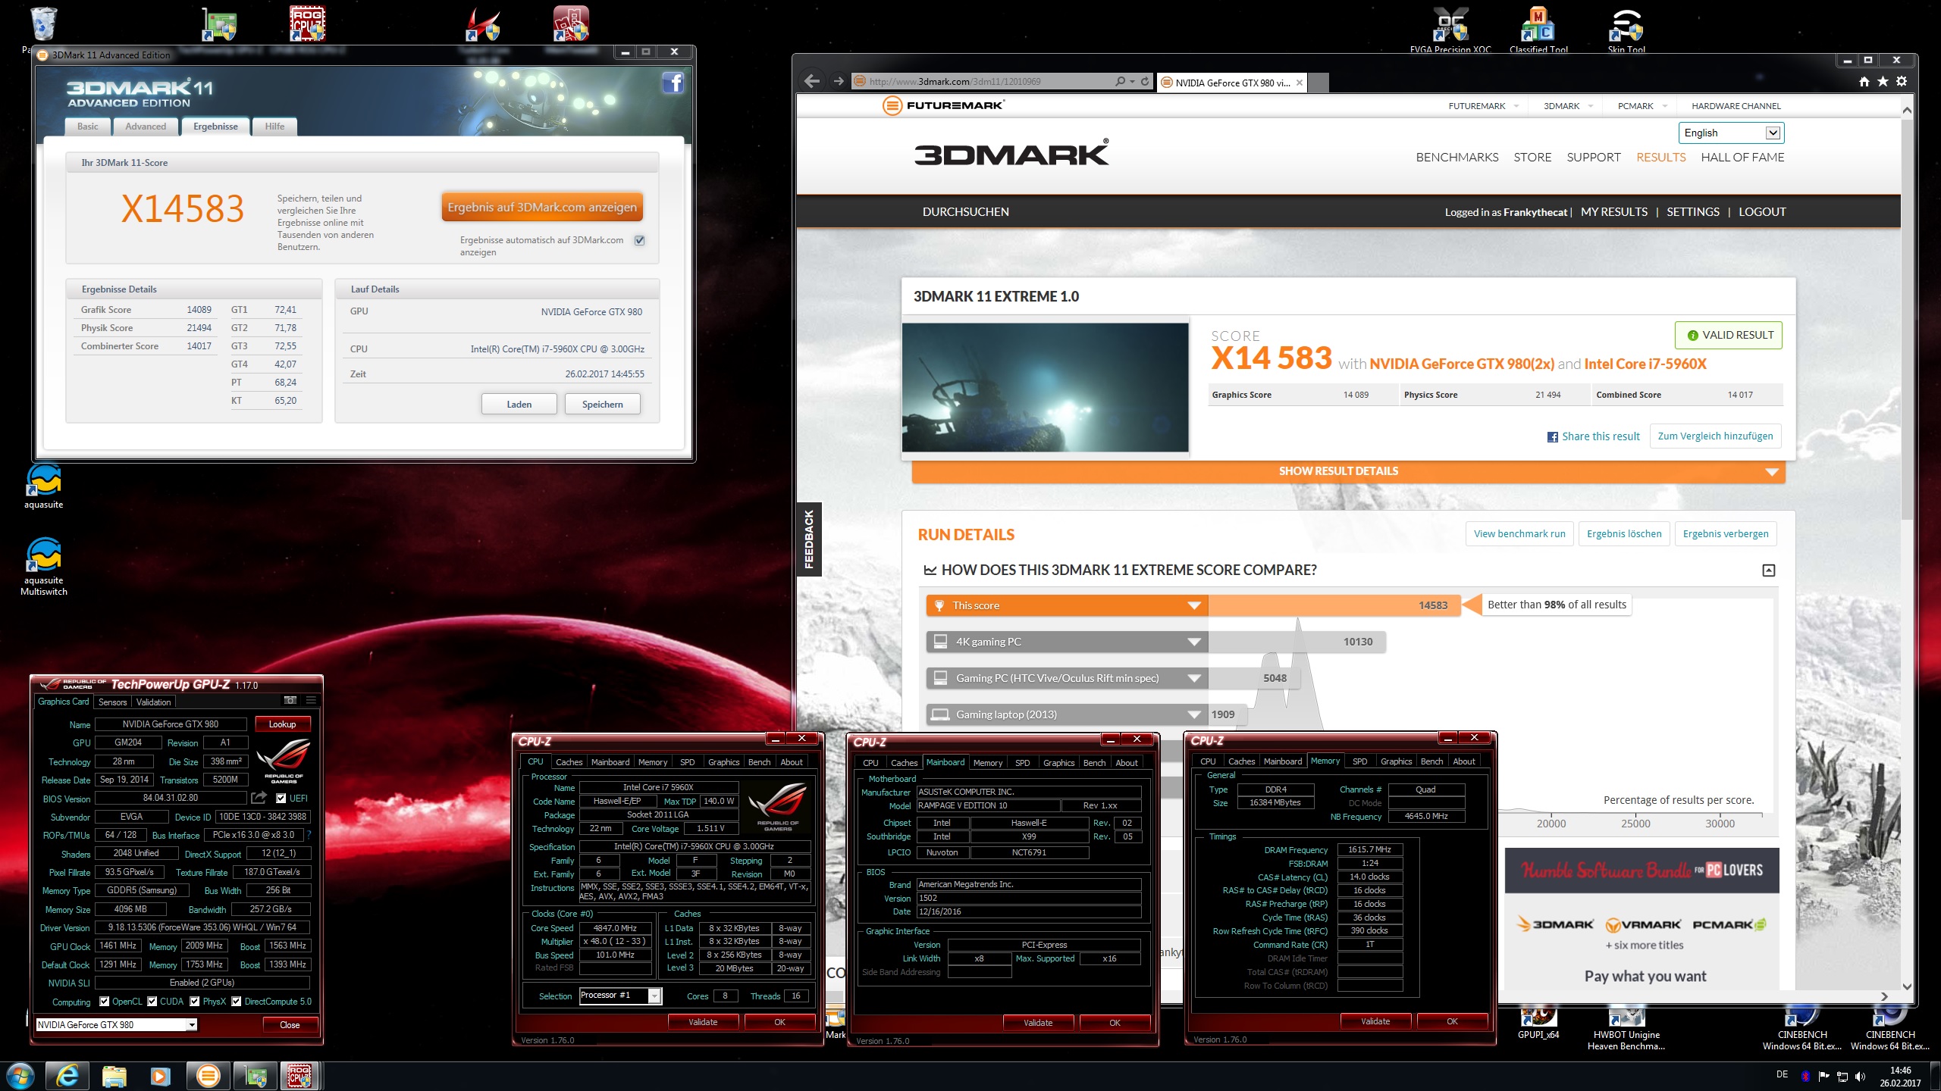Viewport: 1941px width, 1091px height.
Task: Expand the Gaming laptop (2013) dropdown
Action: point(1194,714)
